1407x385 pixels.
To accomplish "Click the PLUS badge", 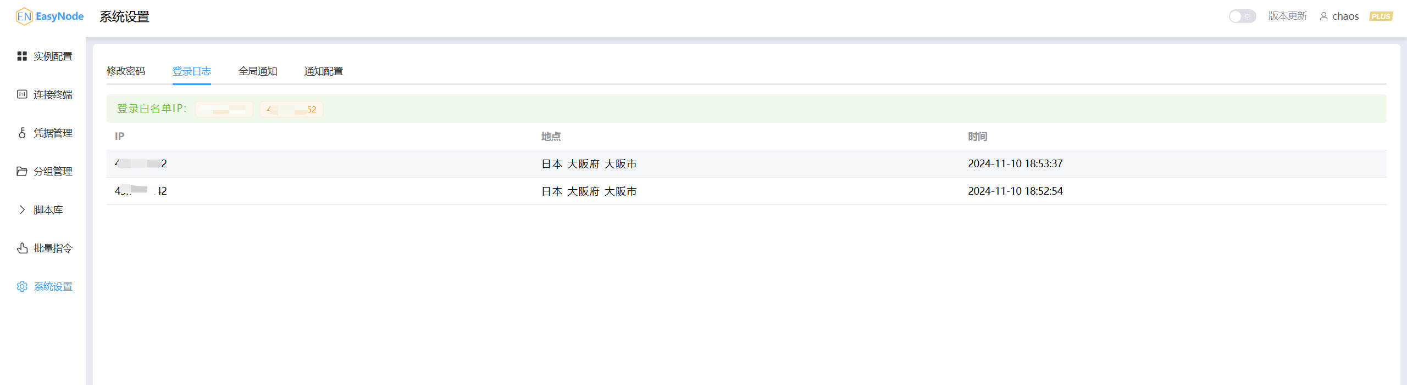I will [1381, 16].
